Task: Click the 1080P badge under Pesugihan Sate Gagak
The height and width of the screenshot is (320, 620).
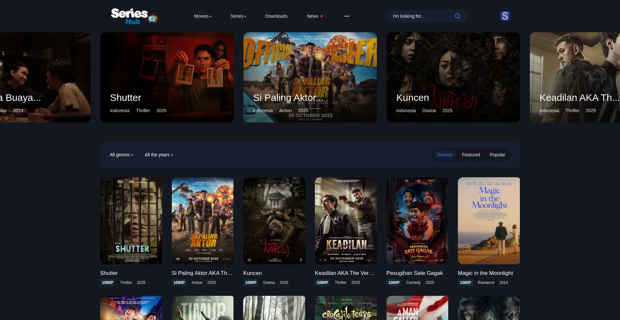Action: 394,283
